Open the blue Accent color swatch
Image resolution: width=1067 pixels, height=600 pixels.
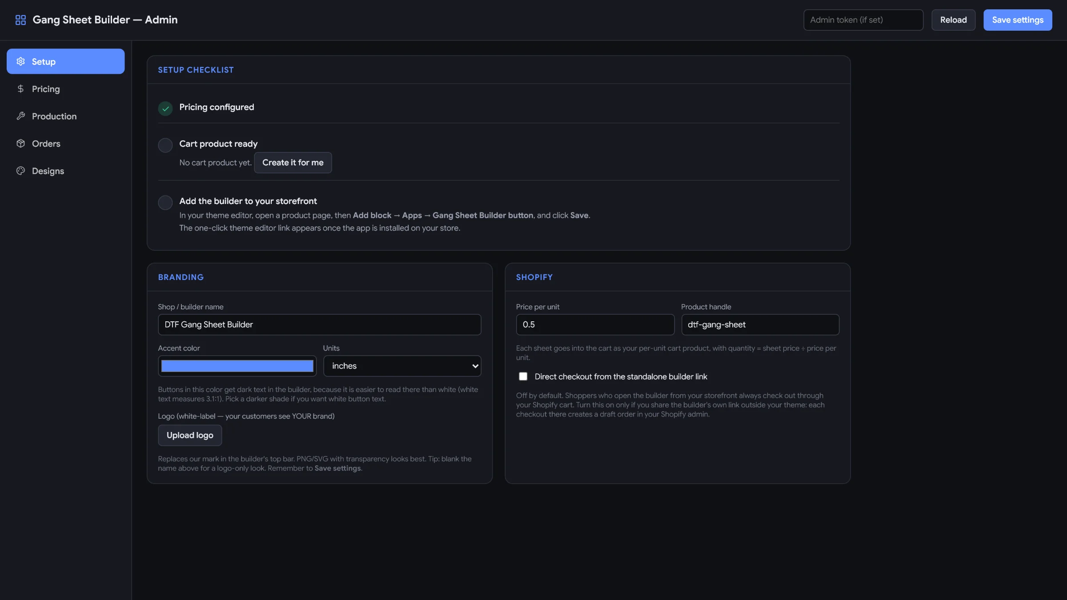[x=237, y=366]
